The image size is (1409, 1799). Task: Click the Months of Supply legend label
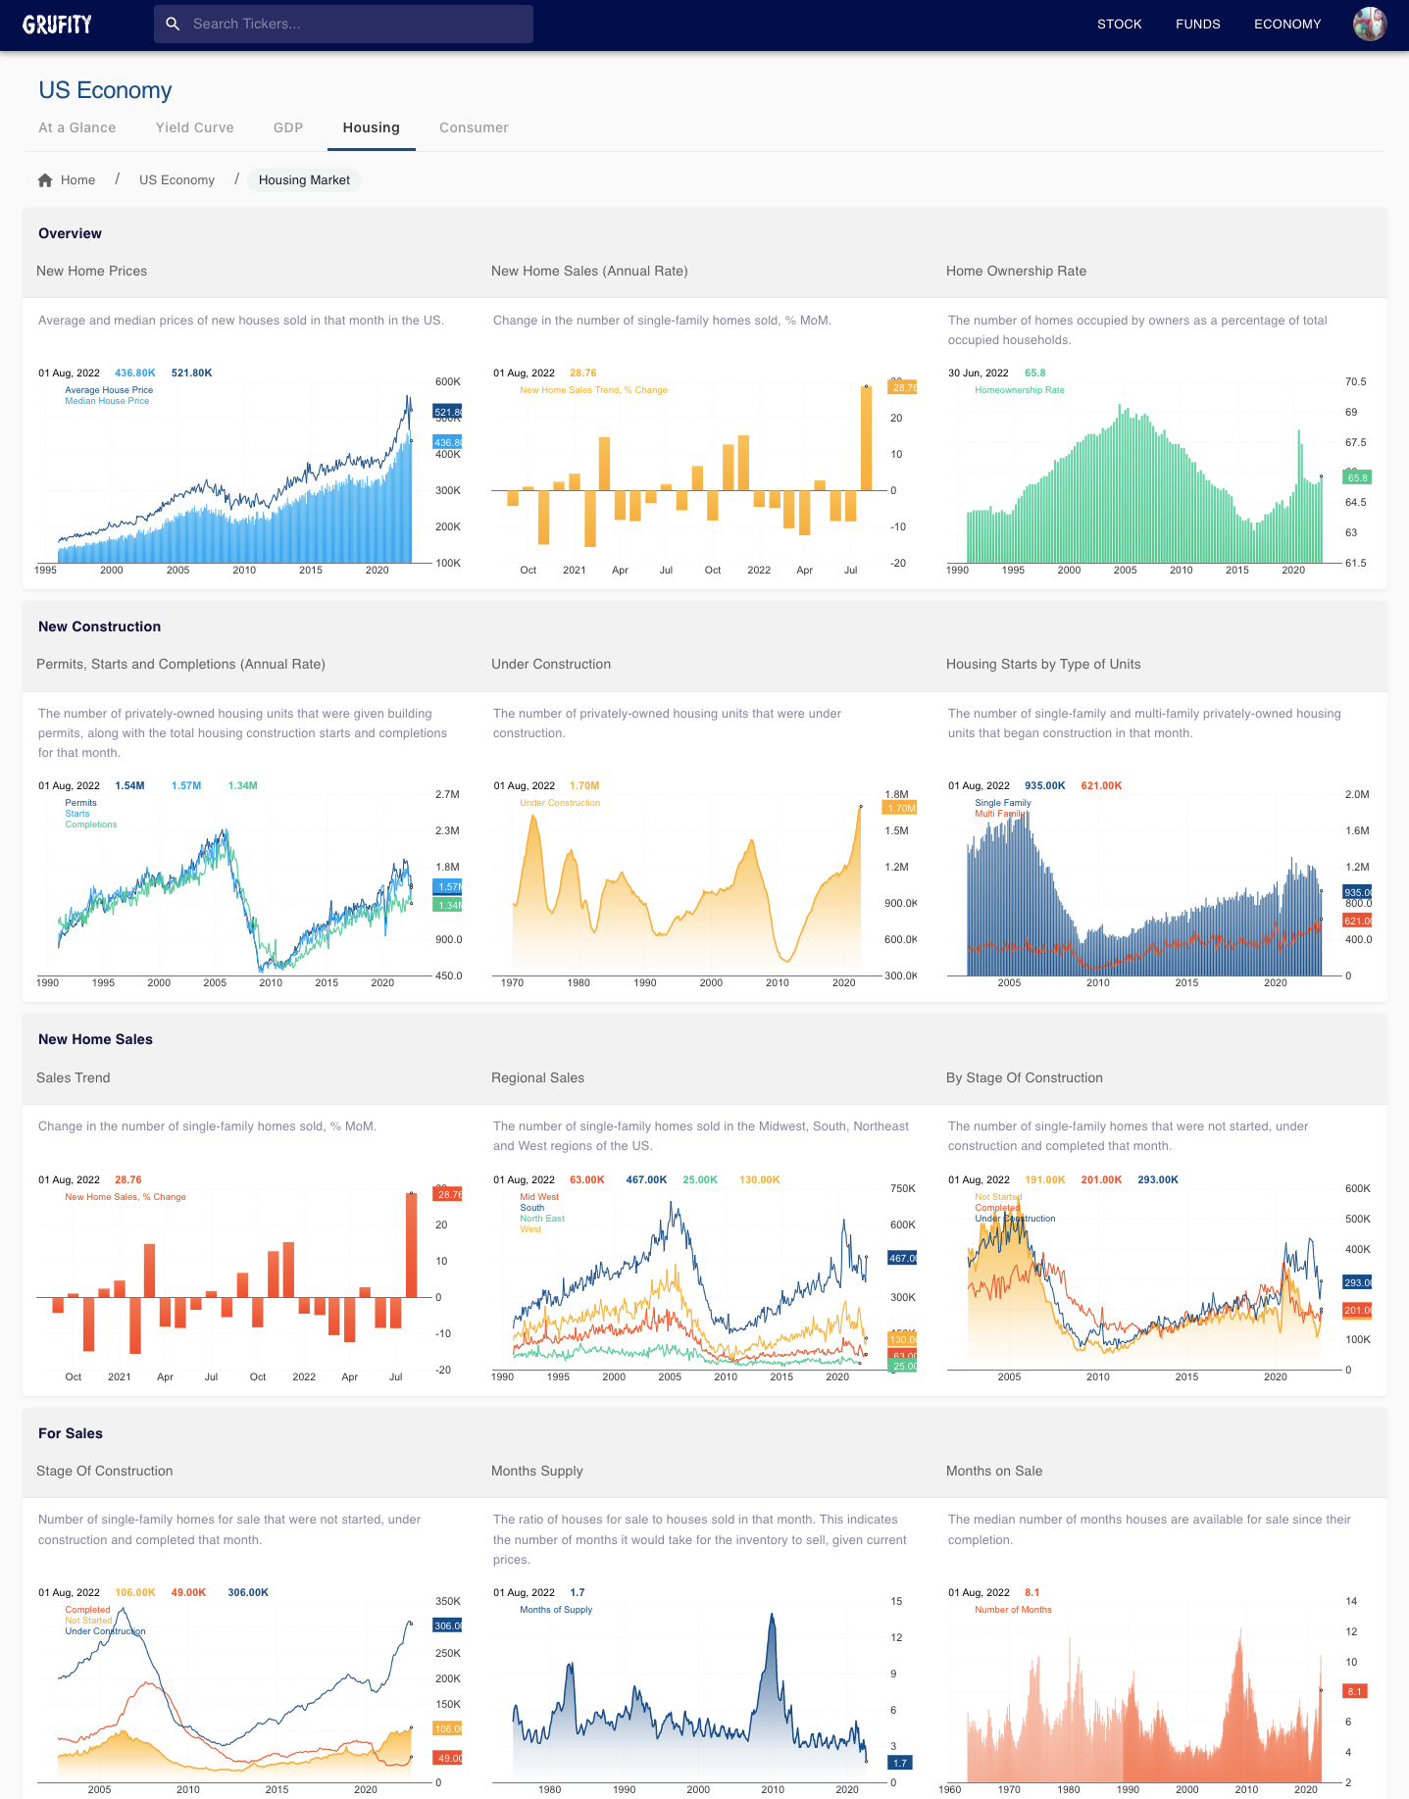pos(556,1610)
